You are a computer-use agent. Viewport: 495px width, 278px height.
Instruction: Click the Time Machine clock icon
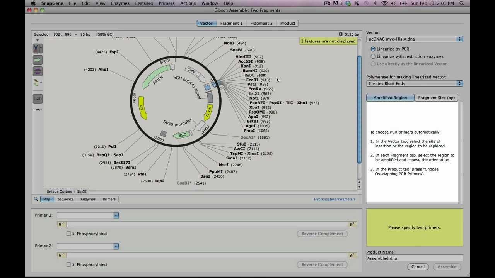366,3
